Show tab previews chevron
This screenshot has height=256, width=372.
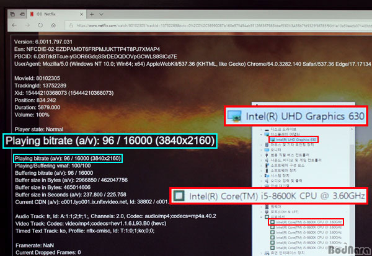[x=101, y=14]
